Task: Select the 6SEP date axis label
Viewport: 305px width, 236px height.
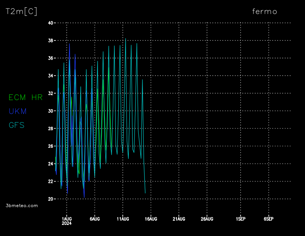Action: click(268, 219)
